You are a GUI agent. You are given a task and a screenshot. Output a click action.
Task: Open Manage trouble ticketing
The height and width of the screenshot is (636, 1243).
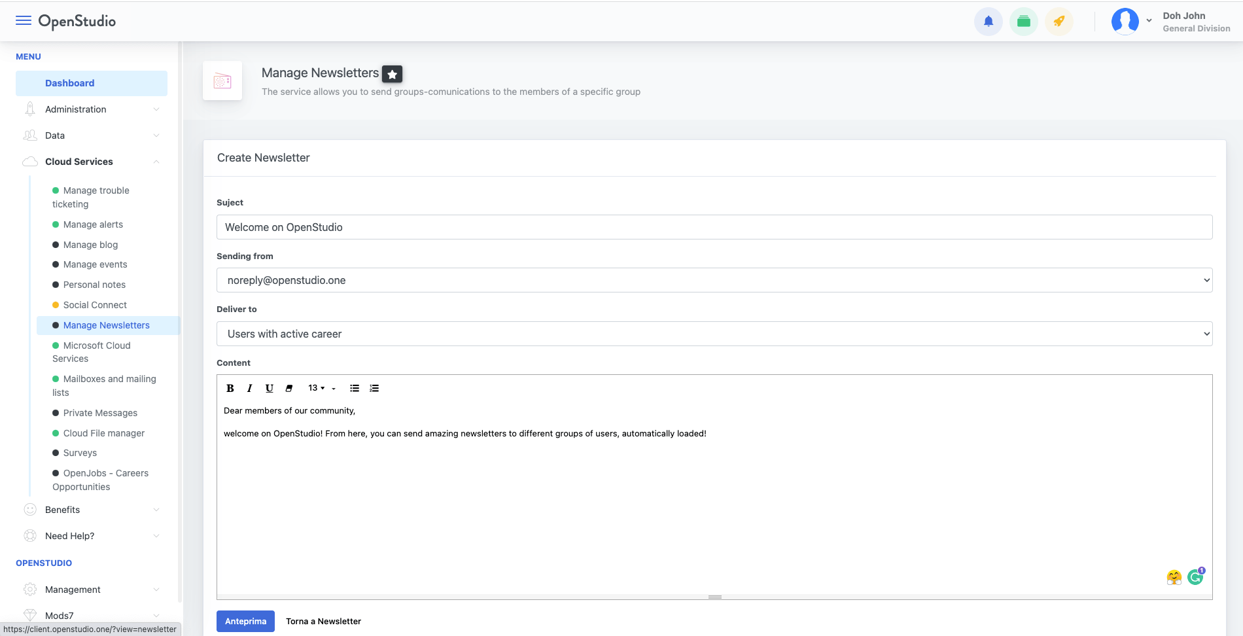click(91, 197)
